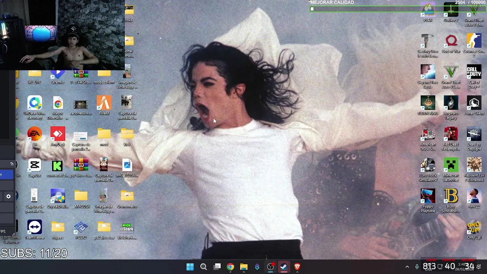Open the Mayor Diversión Chrome shortcut

click(x=57, y=108)
